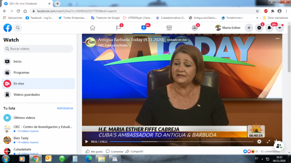Open Facebook Messenger icon

[259, 28]
